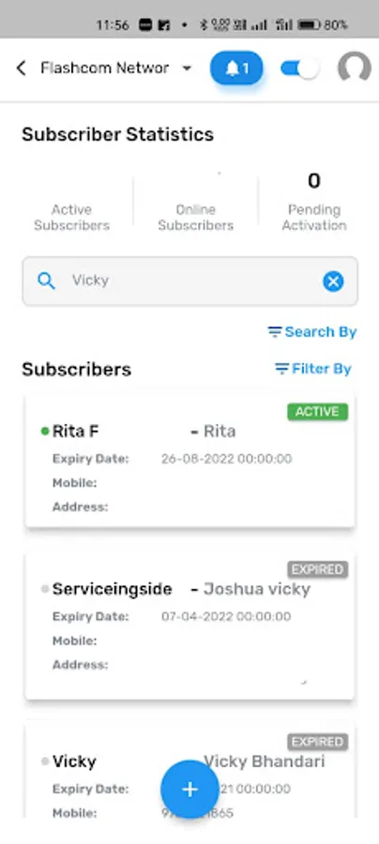Add new subscriber with plus button
Image resolution: width=379 pixels, height=844 pixels.
[189, 789]
